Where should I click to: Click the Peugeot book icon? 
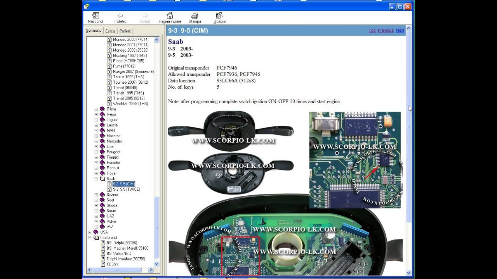103,152
